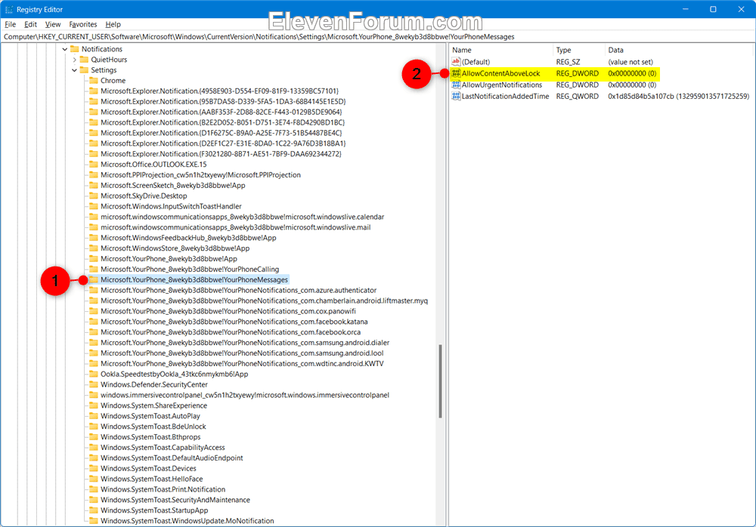The width and height of the screenshot is (756, 527).
Task: Click the Windows.SystemToast.StartupApp folder icon
Action: [x=94, y=510]
